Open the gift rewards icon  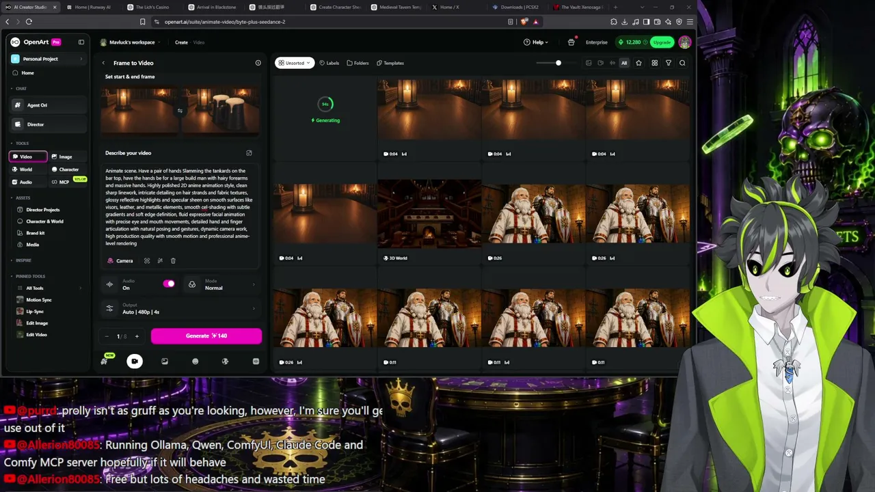571,42
